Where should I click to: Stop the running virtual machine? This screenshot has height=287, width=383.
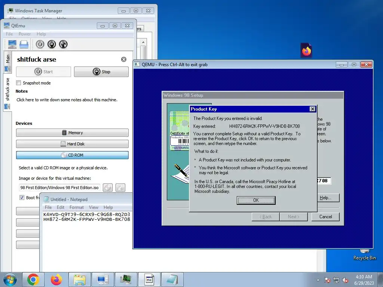[101, 72]
